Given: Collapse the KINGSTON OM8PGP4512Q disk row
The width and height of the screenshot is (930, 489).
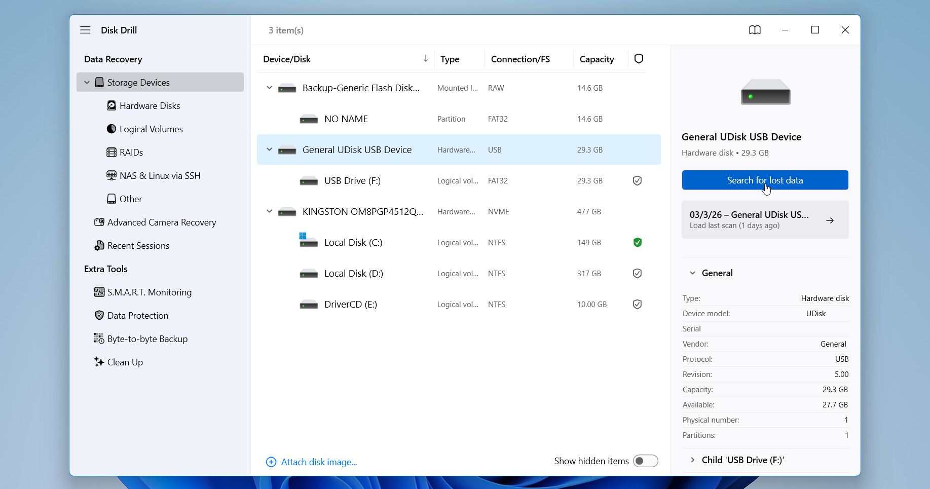Looking at the screenshot, I should click(x=270, y=212).
